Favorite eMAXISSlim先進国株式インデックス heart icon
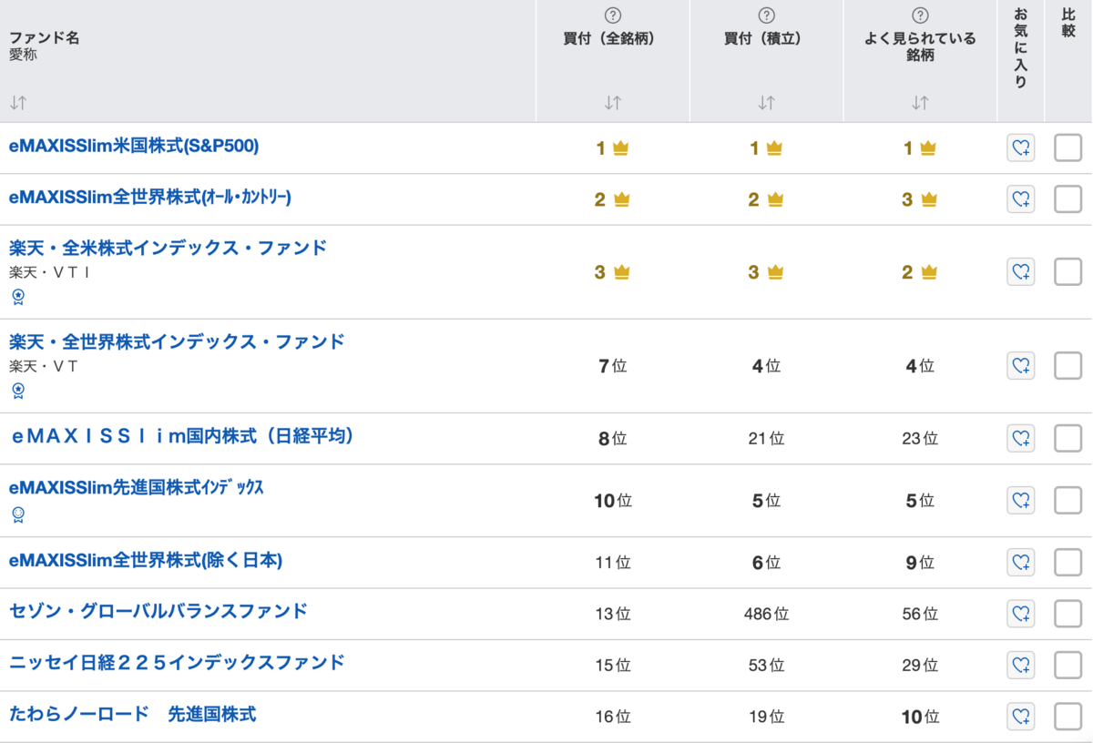Viewport: 1093px width, 743px height. [x=1021, y=500]
